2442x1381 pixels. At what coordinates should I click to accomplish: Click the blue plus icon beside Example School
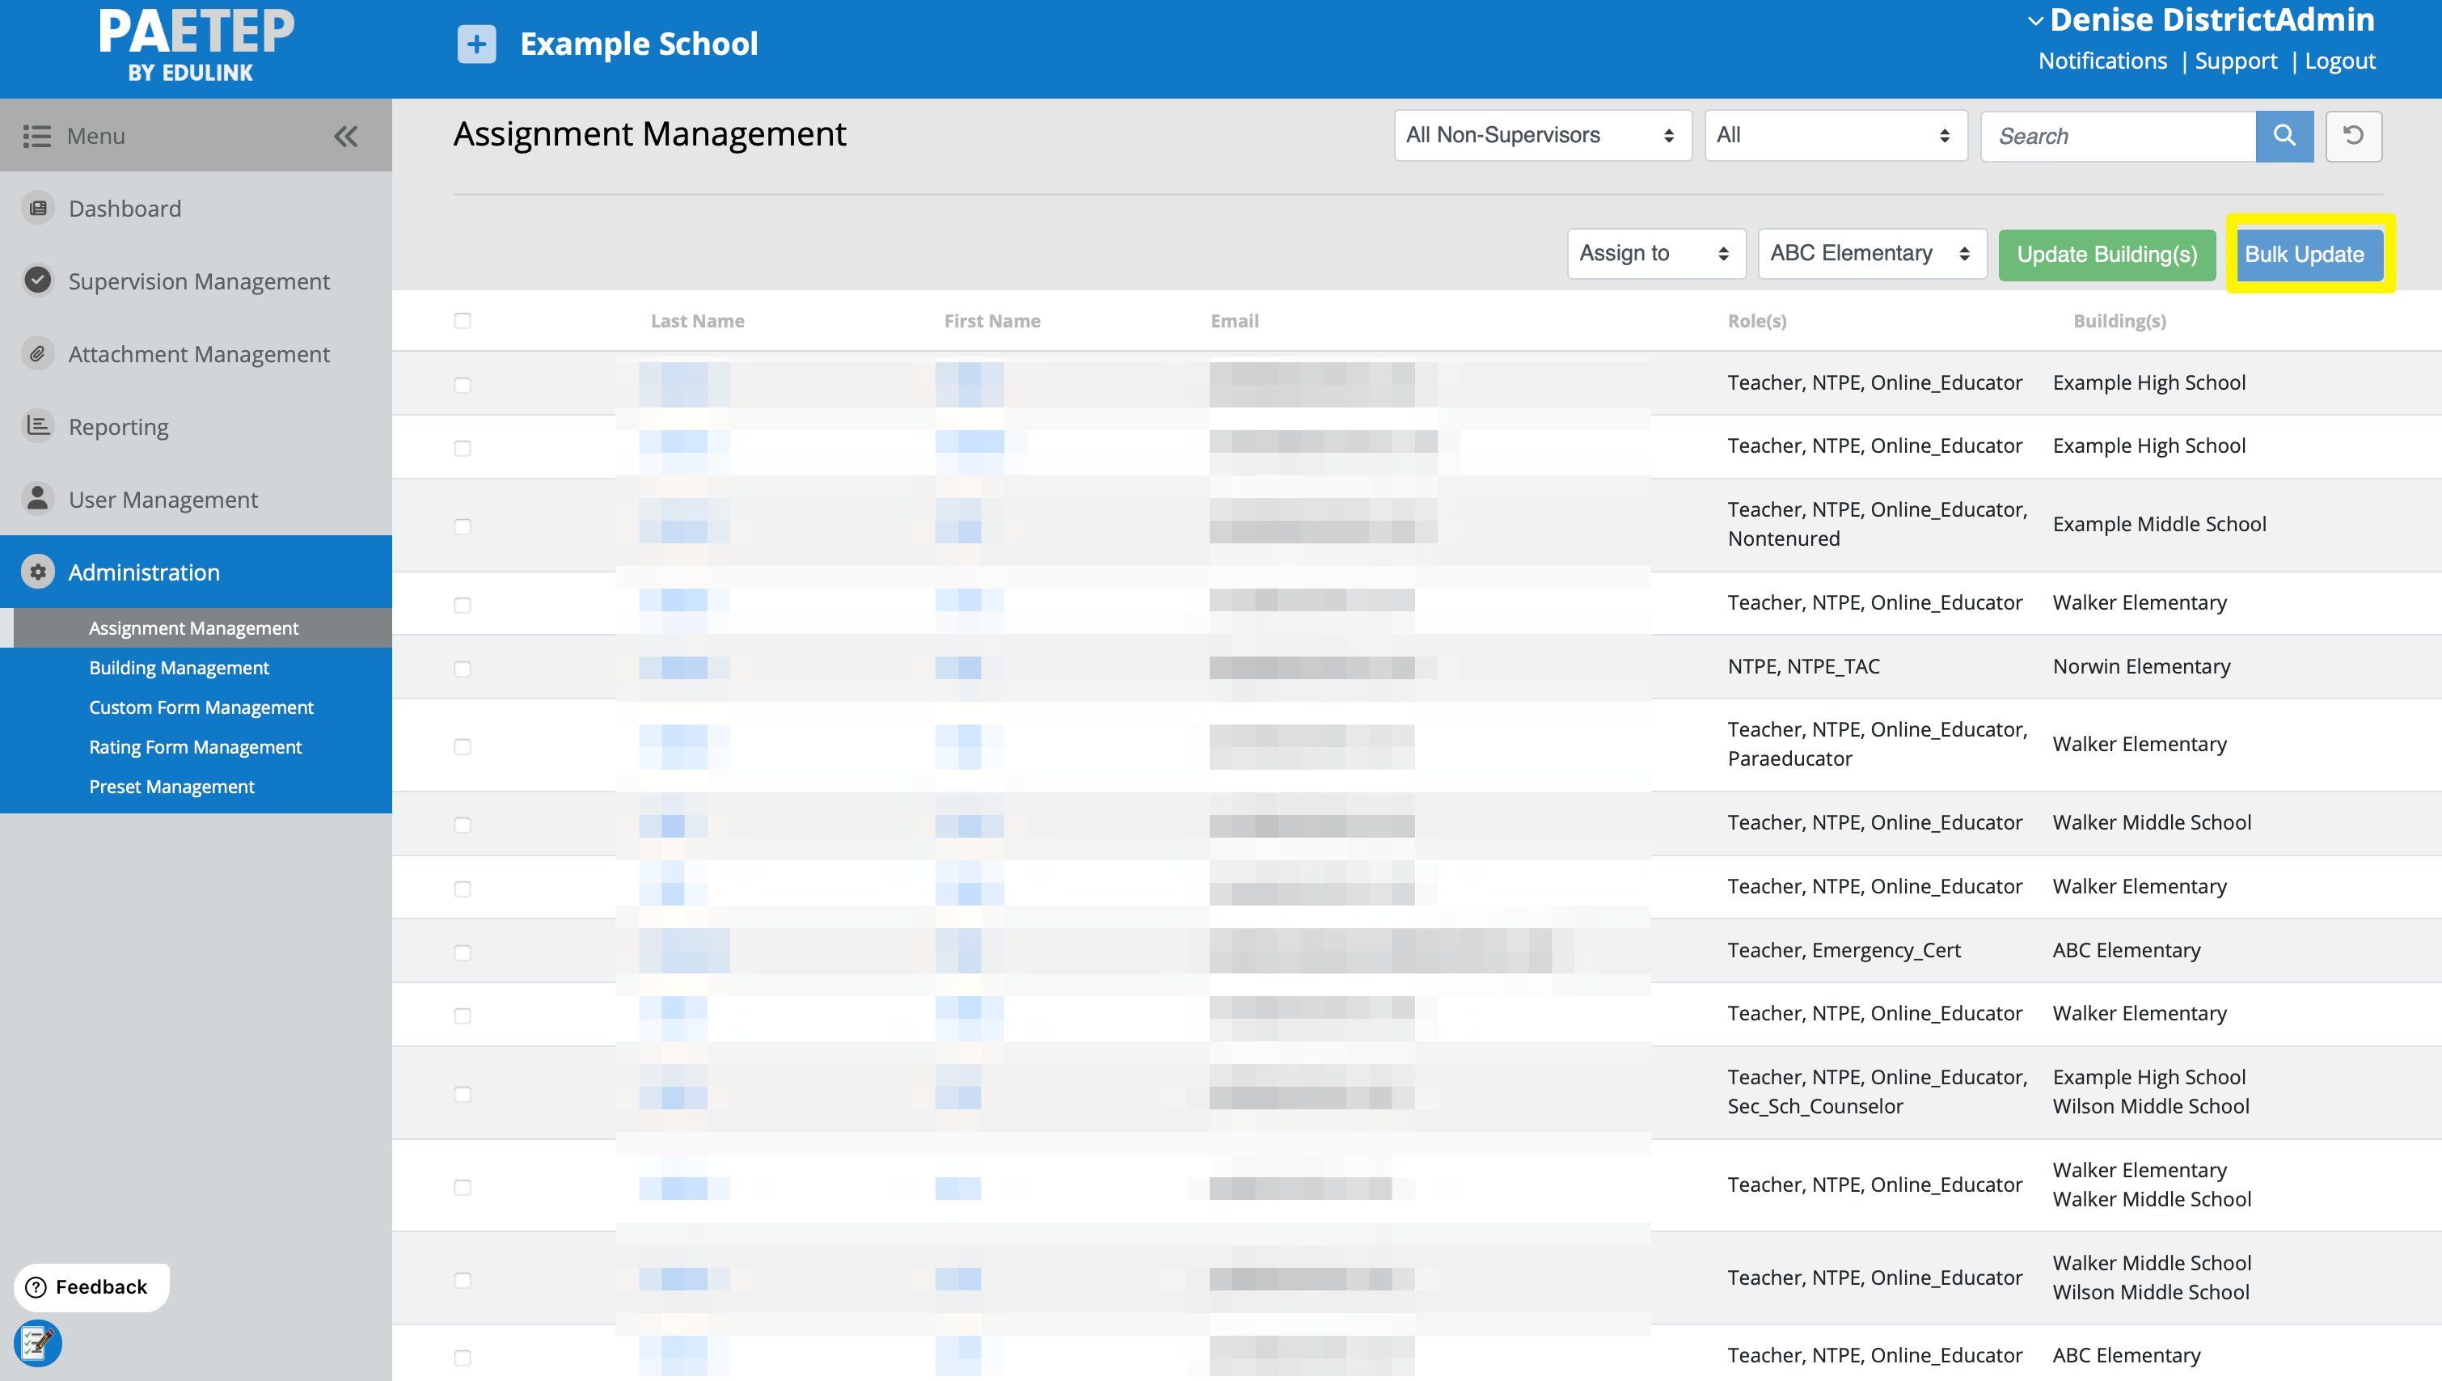[x=476, y=44]
